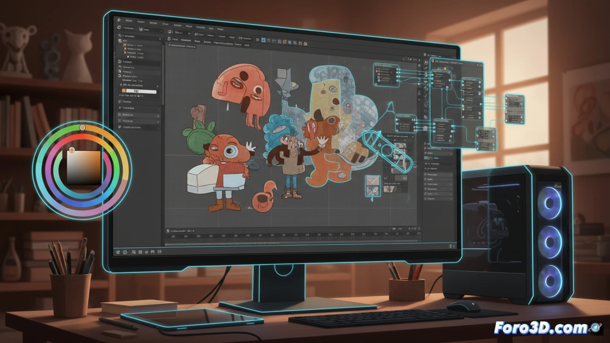Select the upper texture thumbnail beside the canvas
This screenshot has width=610, height=343.
pos(372,181)
